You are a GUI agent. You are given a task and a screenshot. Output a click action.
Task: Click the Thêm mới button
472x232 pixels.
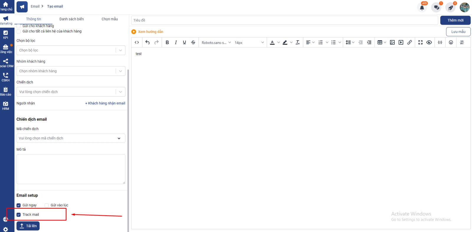click(x=455, y=20)
